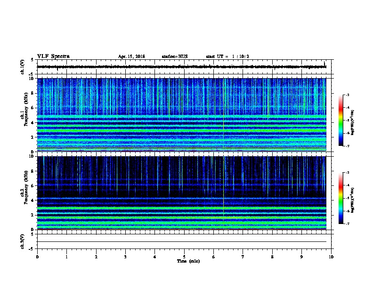373x288 pixels.
Task: Click tick label 1 on the Time (min) axis
Action: (x=66, y=257)
